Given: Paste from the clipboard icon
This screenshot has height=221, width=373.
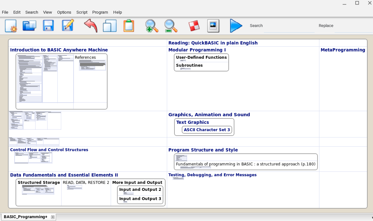Looking at the screenshot, I should 129,26.
